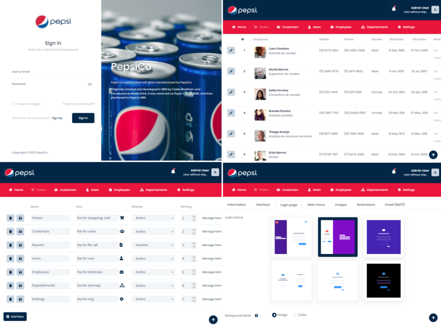Open Settings in the nav bar above the Login page tab

click(406, 190)
